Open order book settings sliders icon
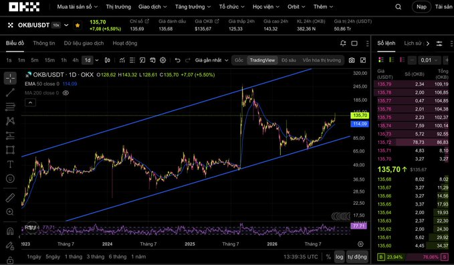Screen dimensions: 454x265 pyautogui.click(x=439, y=43)
